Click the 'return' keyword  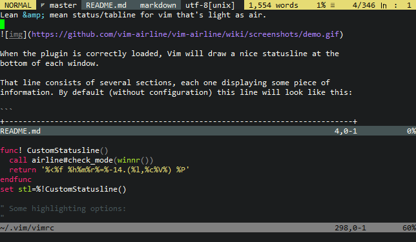click(23, 170)
